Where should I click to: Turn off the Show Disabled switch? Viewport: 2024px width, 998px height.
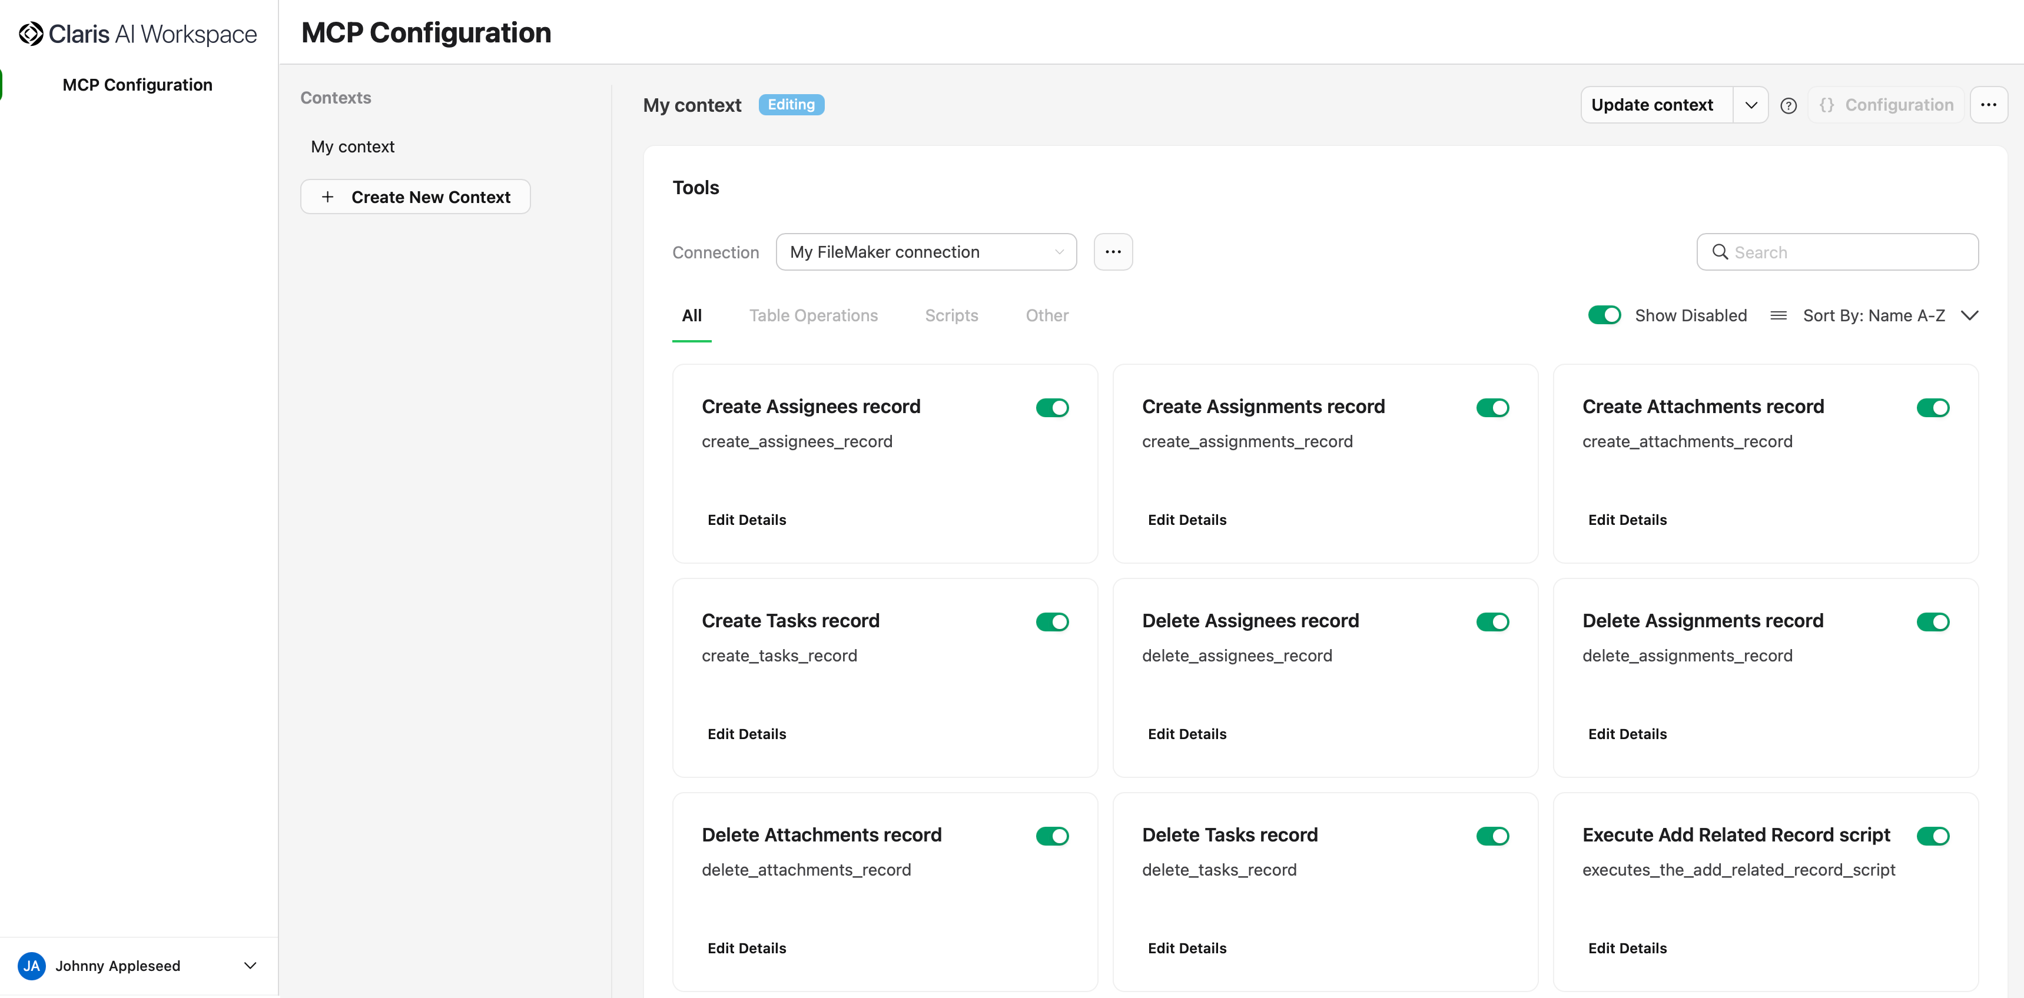click(x=1605, y=315)
